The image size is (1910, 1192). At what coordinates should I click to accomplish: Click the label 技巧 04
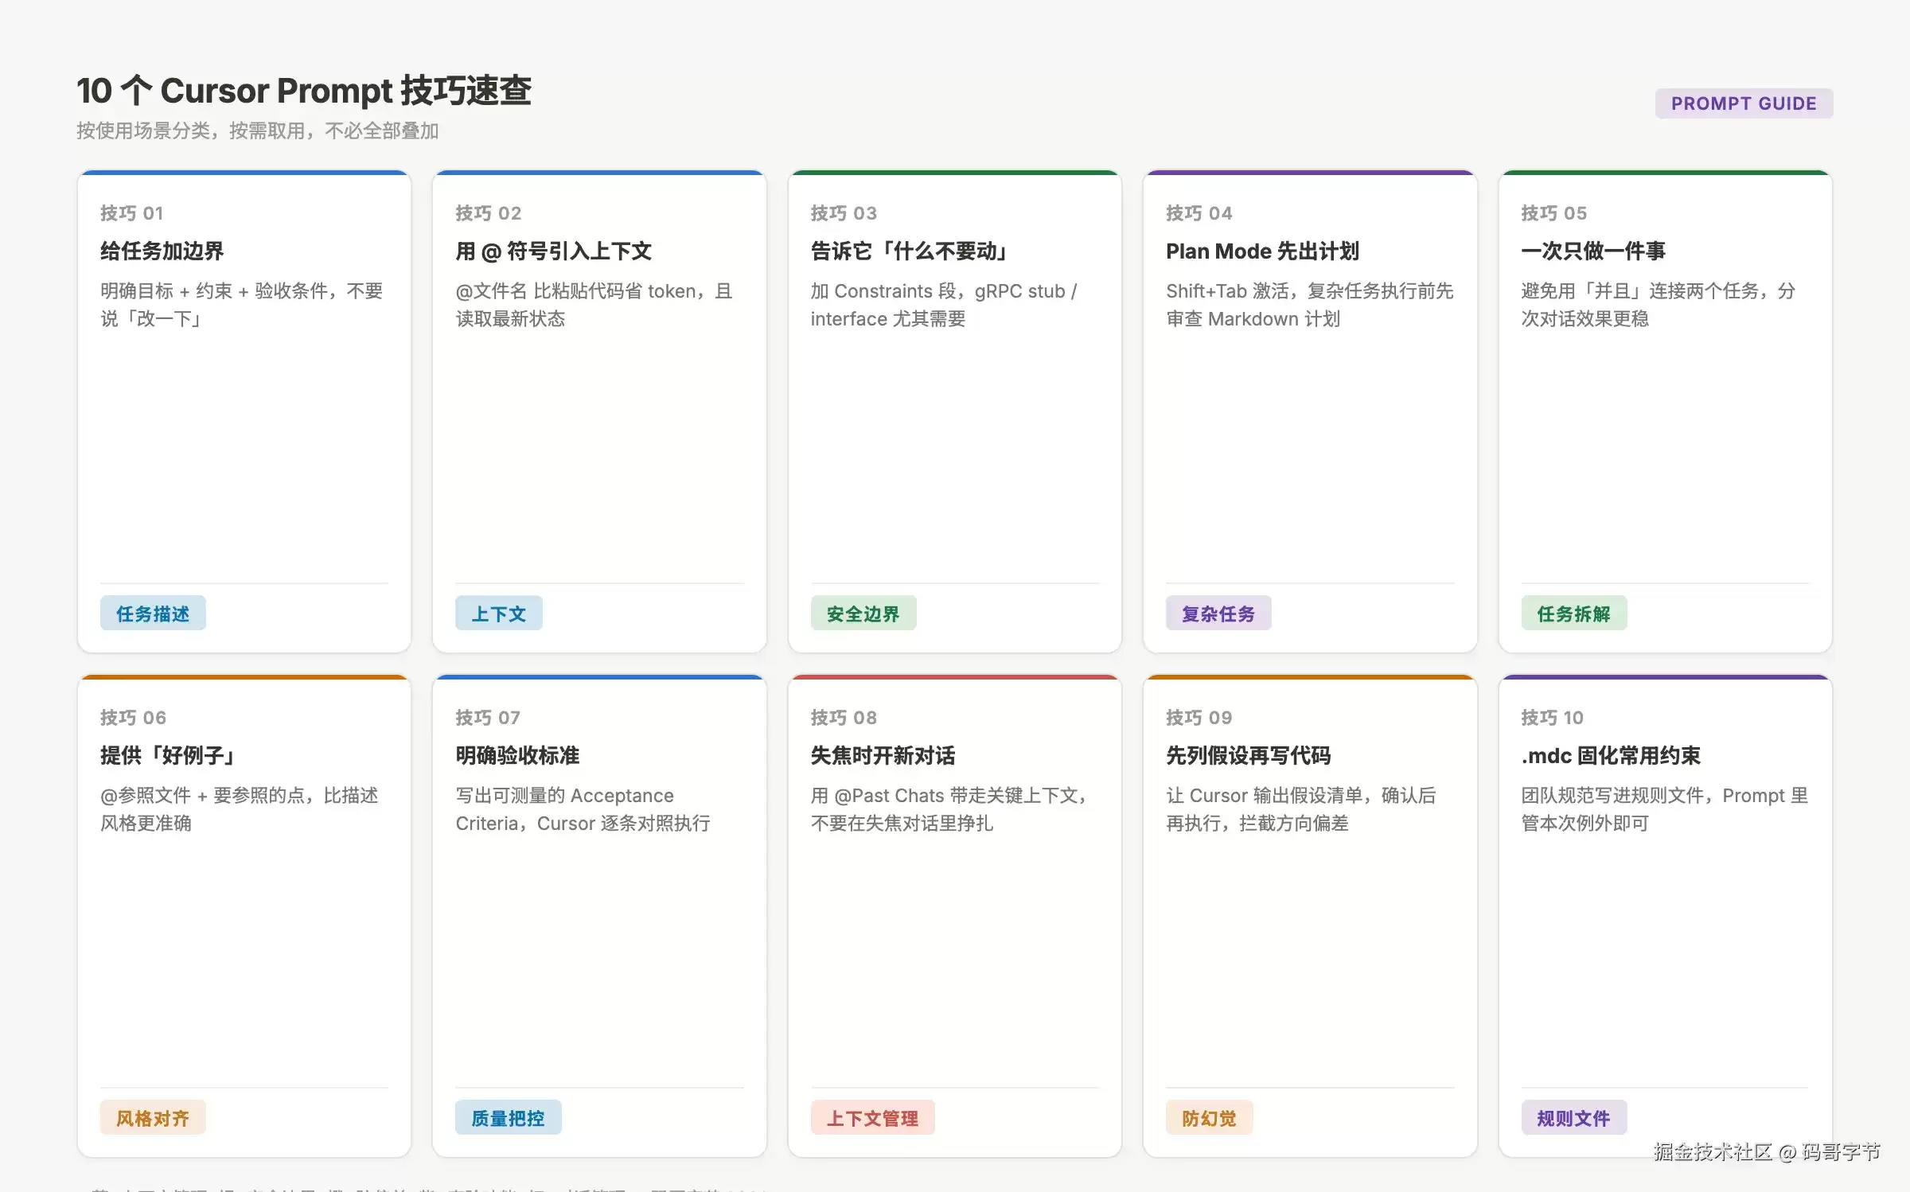[x=1199, y=213]
